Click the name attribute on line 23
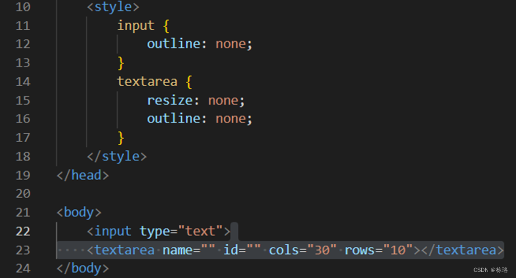The height and width of the screenshot is (278, 516). 178,250
